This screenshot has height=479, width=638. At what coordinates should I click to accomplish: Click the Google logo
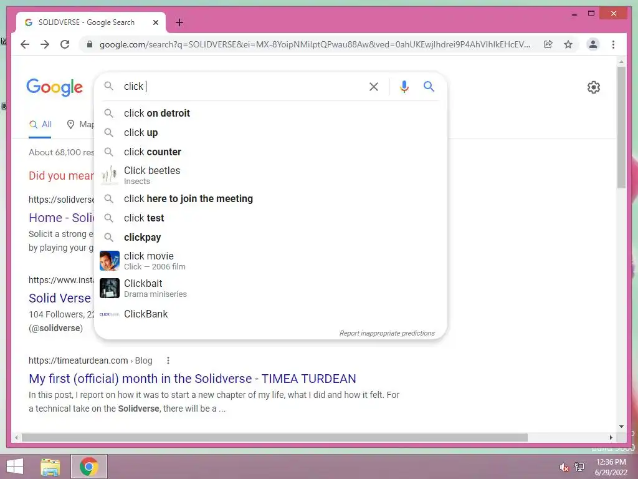[55, 87]
